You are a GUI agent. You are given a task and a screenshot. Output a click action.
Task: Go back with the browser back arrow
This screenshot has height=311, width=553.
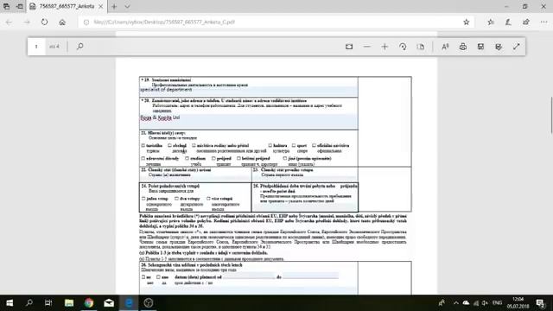pos(9,22)
